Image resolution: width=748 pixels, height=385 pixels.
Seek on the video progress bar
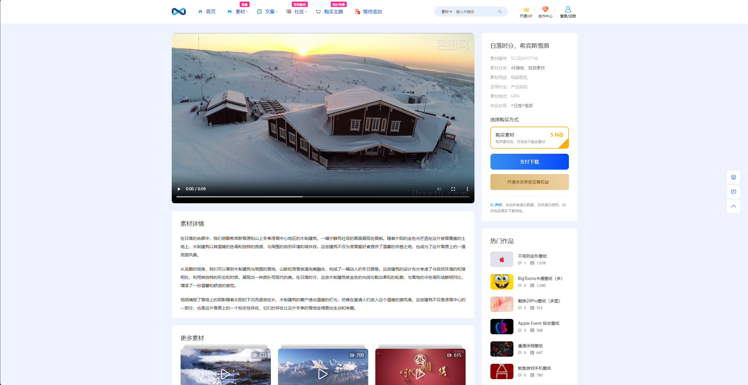323,196
